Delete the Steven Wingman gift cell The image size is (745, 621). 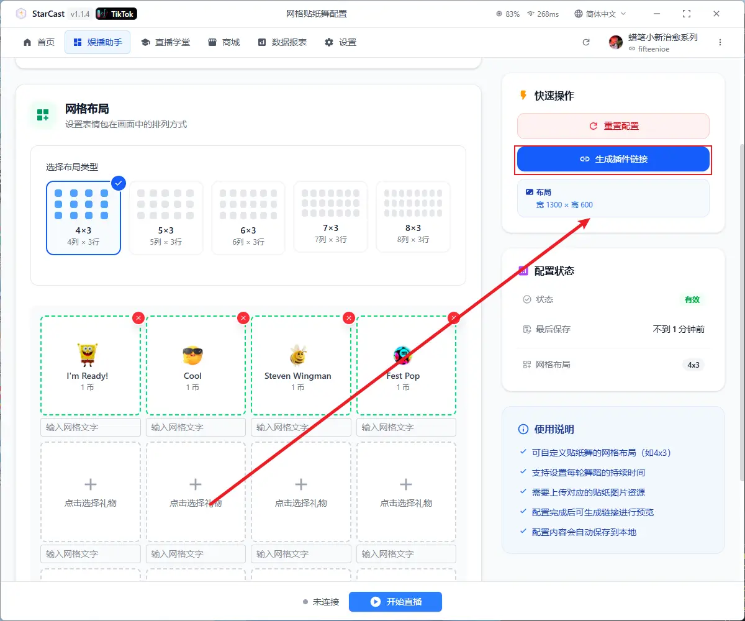(349, 318)
